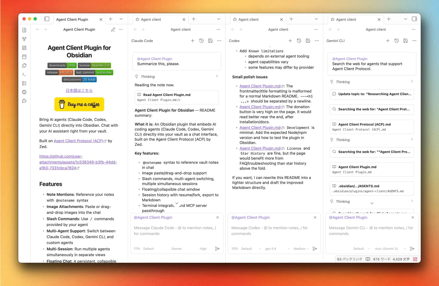439x286 pixels.
Task: Open the Claude Code chat header's more menu
Action: click(219, 41)
